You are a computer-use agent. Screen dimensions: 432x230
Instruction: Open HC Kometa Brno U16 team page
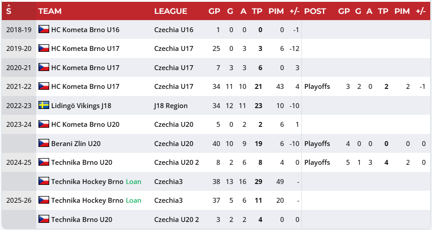[85, 30]
